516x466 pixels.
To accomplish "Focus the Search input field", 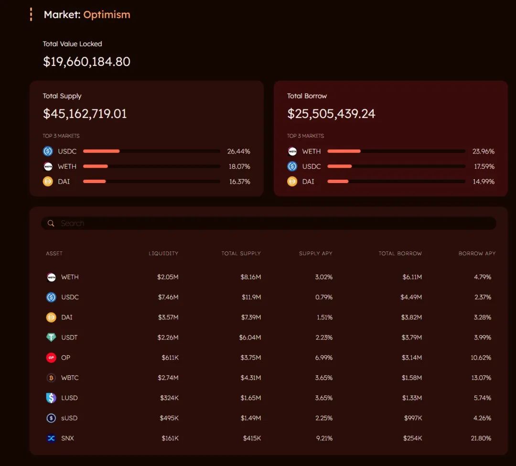I will pos(269,224).
